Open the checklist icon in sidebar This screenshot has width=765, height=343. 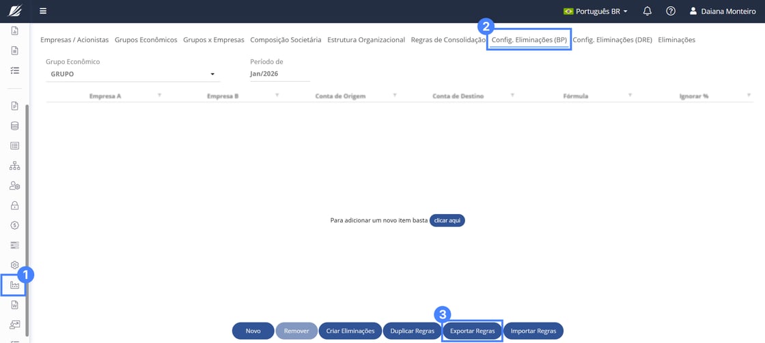(x=14, y=71)
